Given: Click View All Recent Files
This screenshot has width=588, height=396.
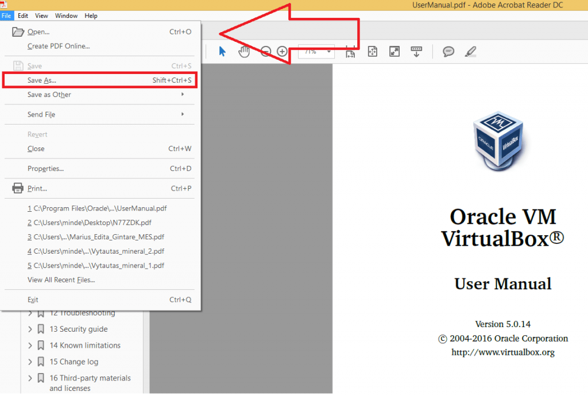Looking at the screenshot, I should [x=61, y=280].
